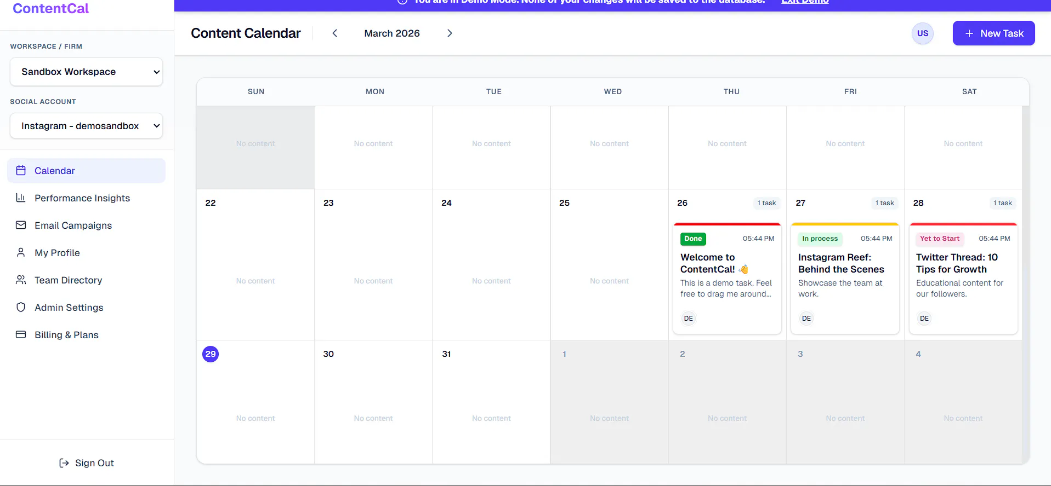Click the Billing & Plans card icon
This screenshot has height=486, width=1051.
click(x=21, y=334)
